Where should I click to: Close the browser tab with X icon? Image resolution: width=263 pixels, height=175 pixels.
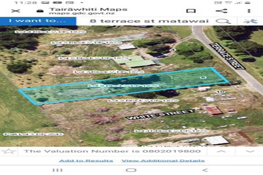point(16,11)
